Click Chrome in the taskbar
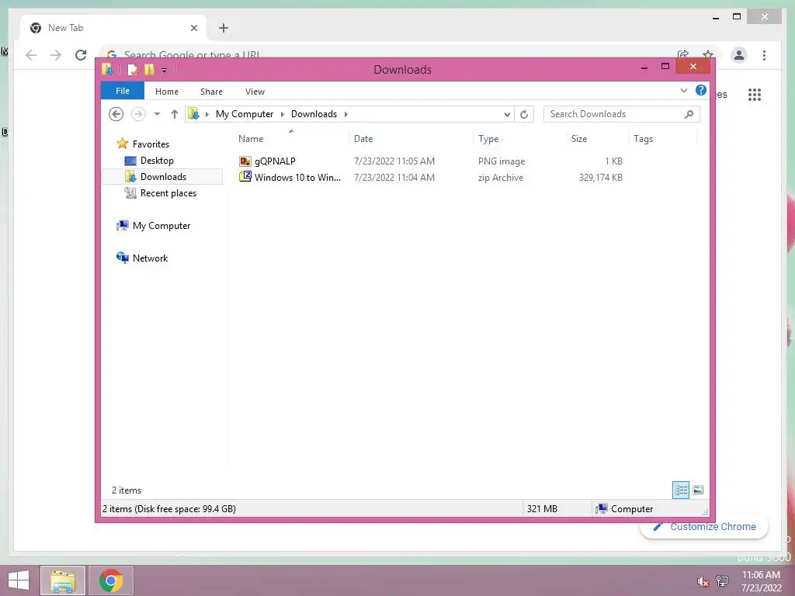The image size is (795, 596). 111,580
